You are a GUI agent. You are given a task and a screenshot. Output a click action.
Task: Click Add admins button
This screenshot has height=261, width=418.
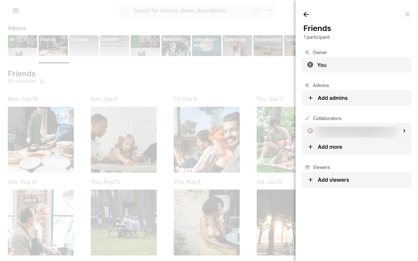357,98
